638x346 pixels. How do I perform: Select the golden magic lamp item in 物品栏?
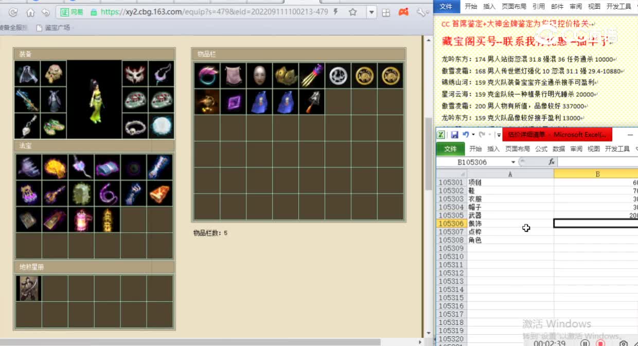[207, 102]
